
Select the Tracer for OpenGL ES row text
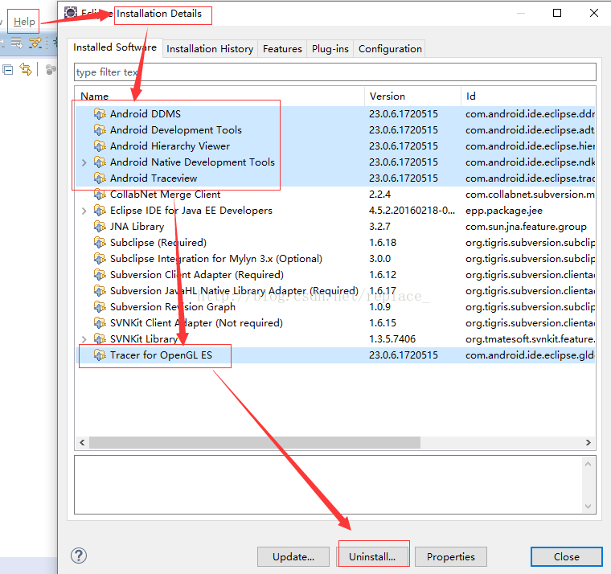(161, 355)
